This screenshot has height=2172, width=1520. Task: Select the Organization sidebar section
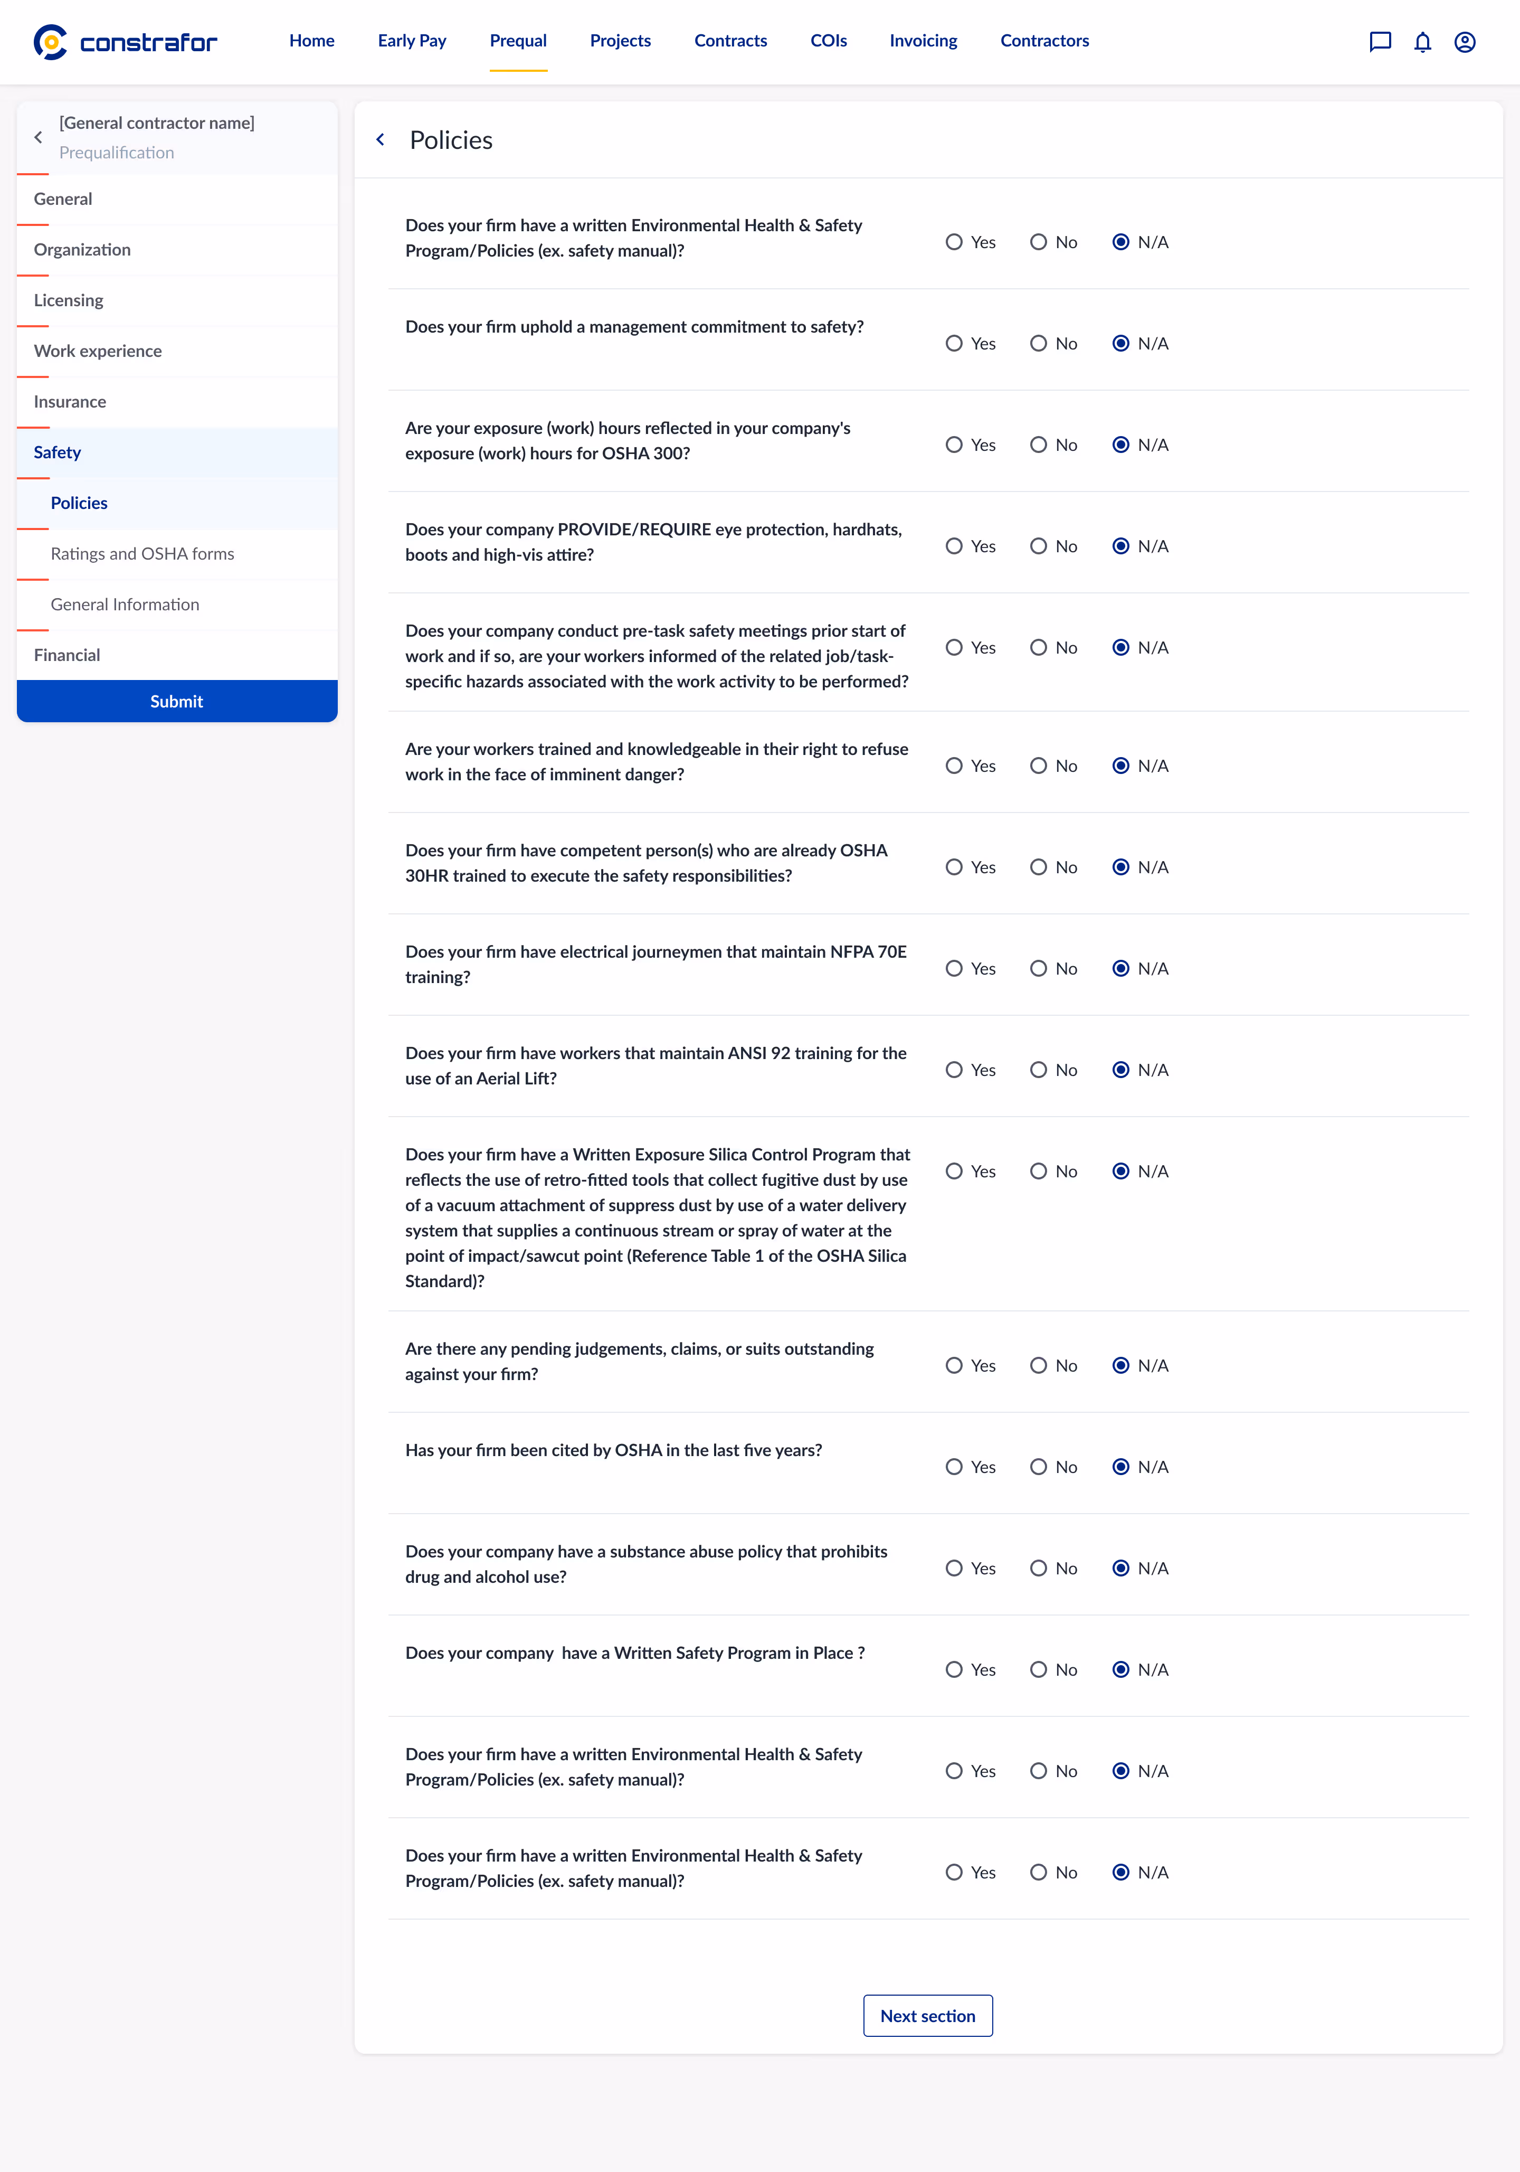[x=177, y=250]
